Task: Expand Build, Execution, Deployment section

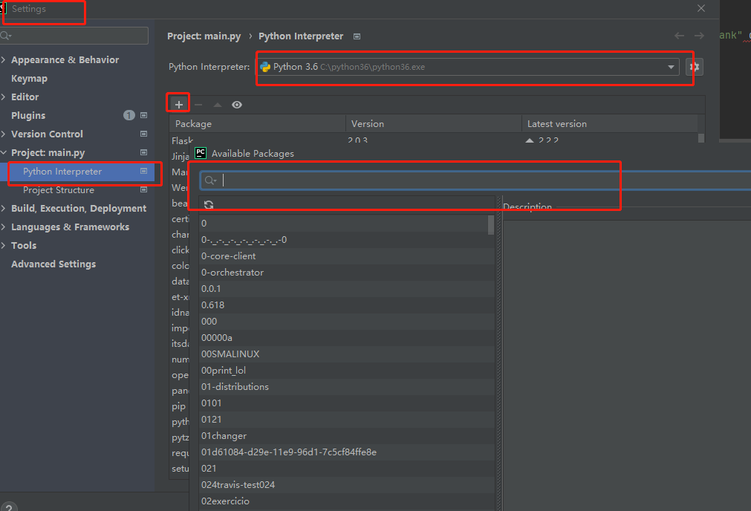Action: tap(4, 208)
